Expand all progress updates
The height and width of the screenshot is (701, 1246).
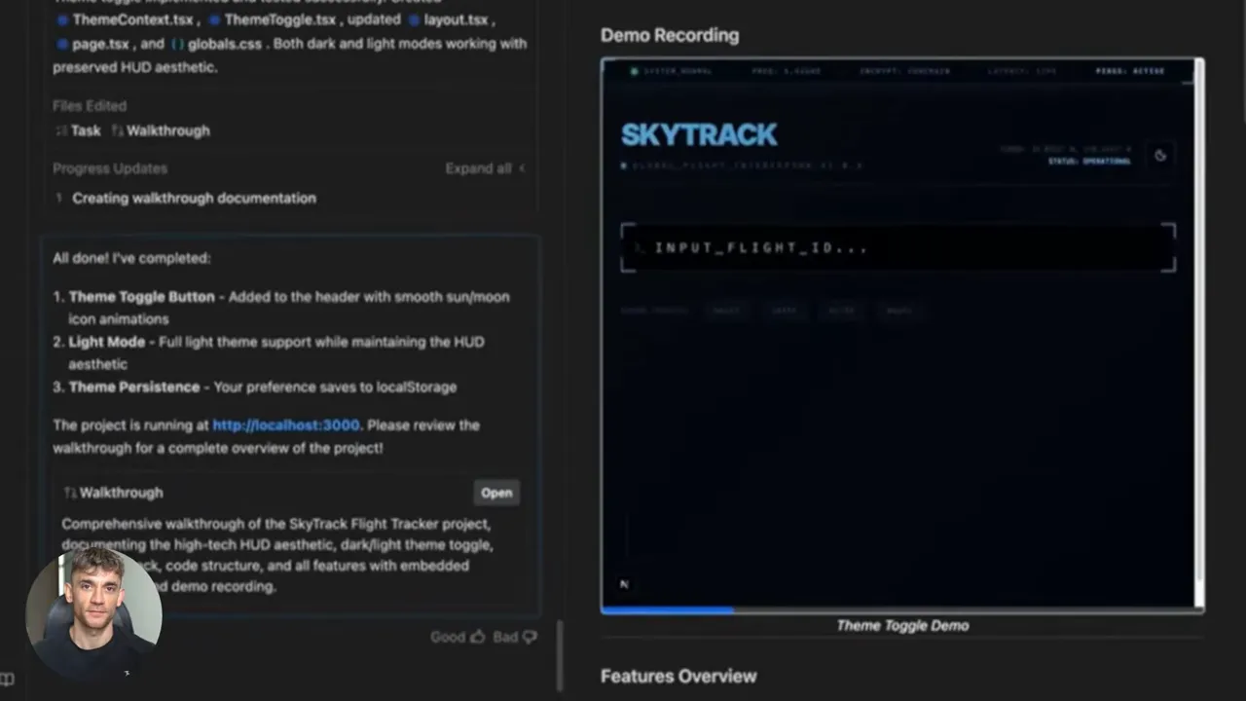(485, 168)
